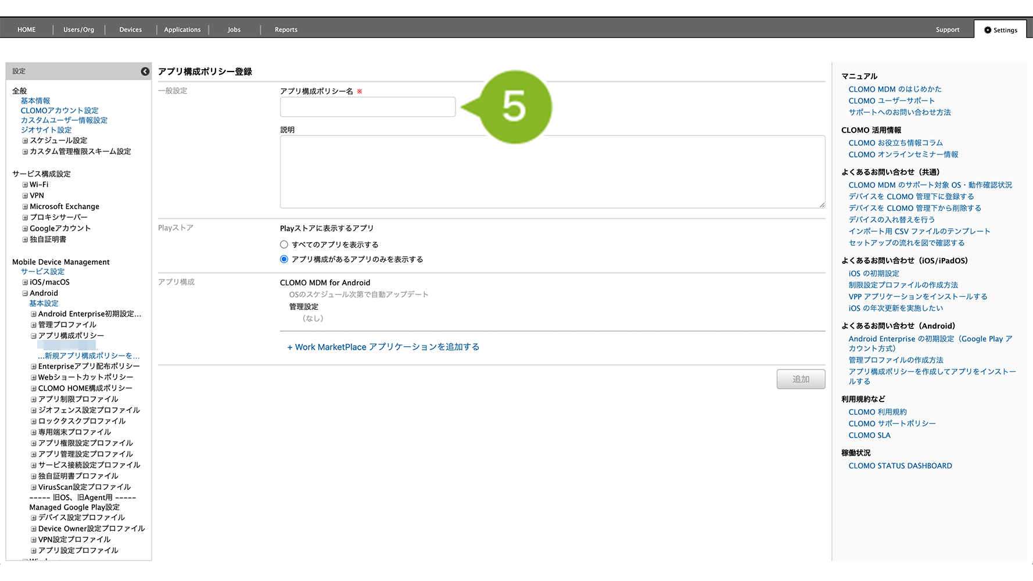Expand Device Owner設定プロファイル node
This screenshot has height=581, width=1033.
click(34, 529)
